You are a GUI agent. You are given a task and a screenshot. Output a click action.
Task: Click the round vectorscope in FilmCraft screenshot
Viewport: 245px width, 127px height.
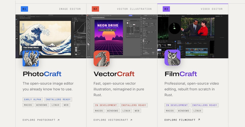(175, 28)
